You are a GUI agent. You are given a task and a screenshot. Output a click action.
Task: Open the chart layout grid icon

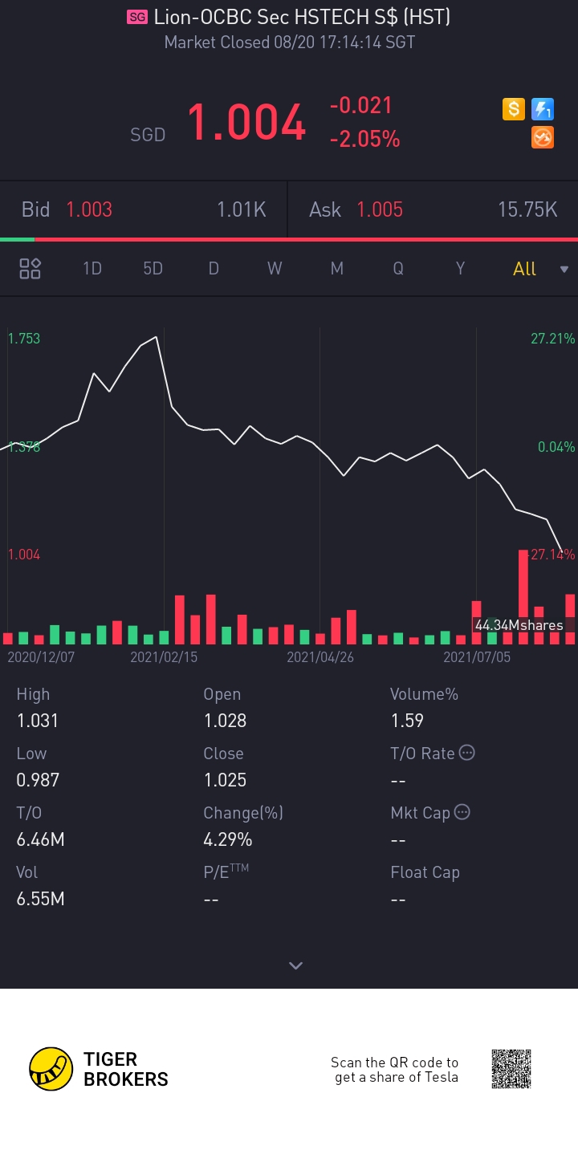[x=30, y=268]
